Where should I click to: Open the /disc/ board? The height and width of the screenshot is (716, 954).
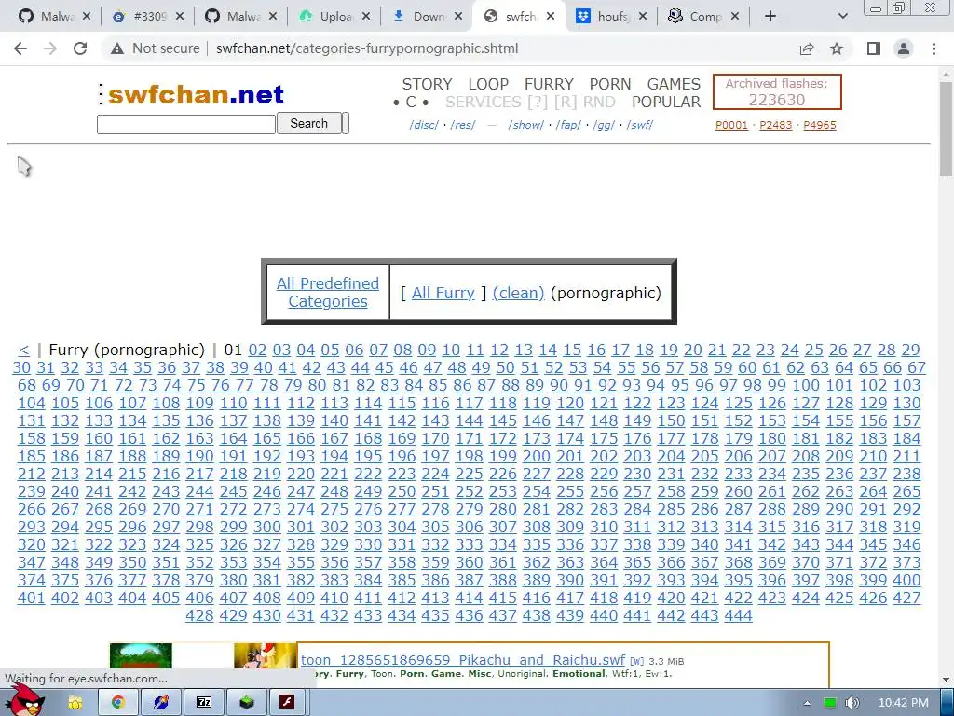[424, 125]
